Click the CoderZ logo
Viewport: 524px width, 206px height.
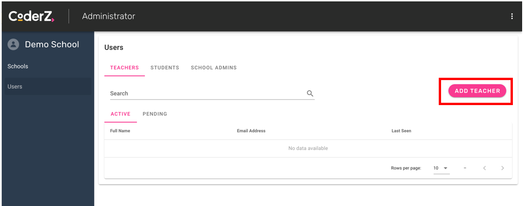coord(32,16)
